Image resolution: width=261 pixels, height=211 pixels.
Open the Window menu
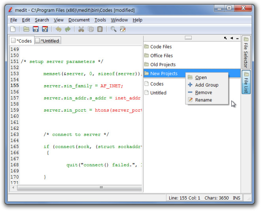(119, 20)
